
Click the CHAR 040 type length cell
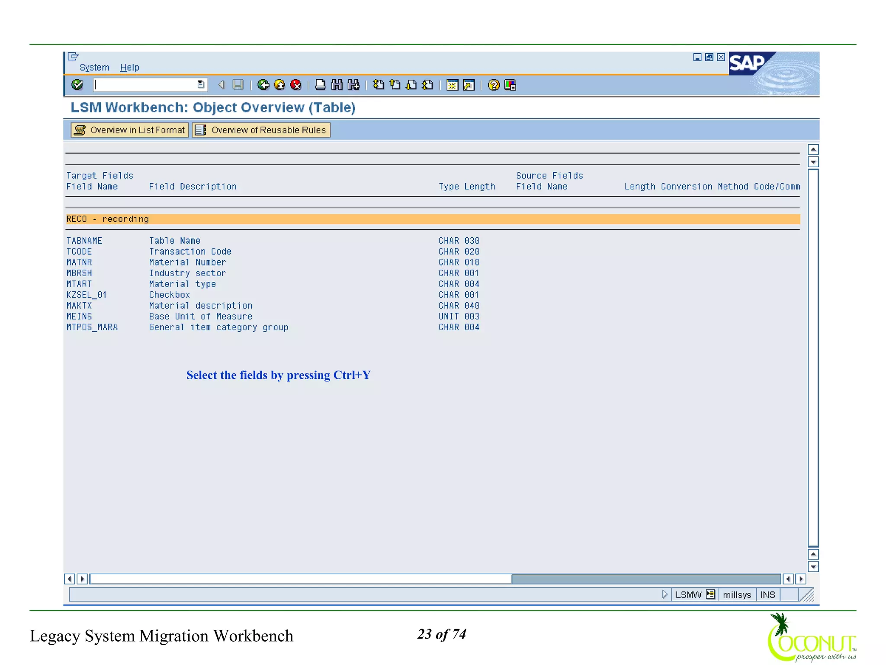click(x=459, y=306)
